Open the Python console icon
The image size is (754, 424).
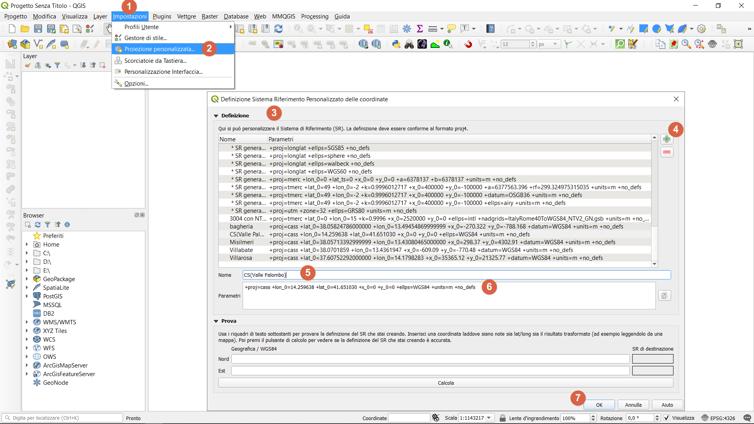click(x=396, y=44)
